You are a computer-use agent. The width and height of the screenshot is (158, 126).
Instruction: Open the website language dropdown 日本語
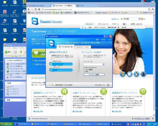click(x=139, y=19)
